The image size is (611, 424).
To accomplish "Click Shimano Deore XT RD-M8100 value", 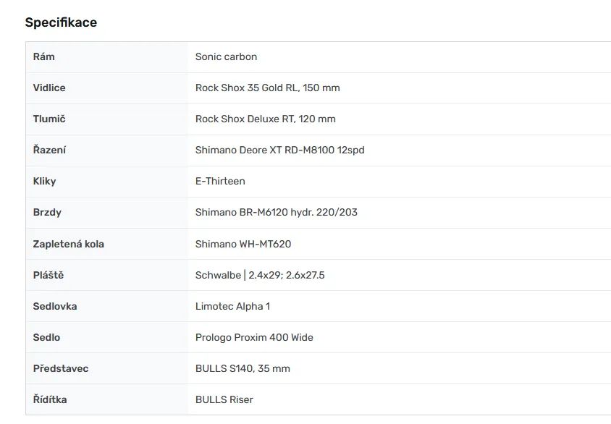I will pos(279,150).
